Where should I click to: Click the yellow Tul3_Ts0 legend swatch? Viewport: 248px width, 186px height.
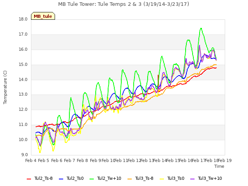point(162,179)
